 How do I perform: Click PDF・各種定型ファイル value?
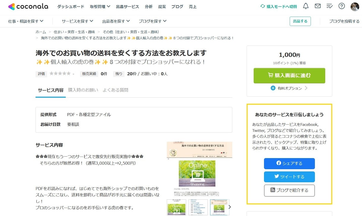pyautogui.click(x=89, y=115)
